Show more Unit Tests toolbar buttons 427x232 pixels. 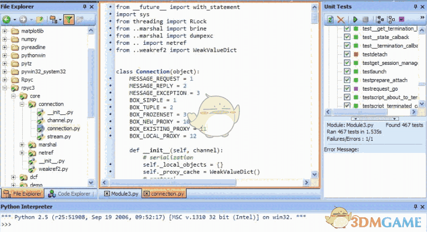[x=422, y=17]
